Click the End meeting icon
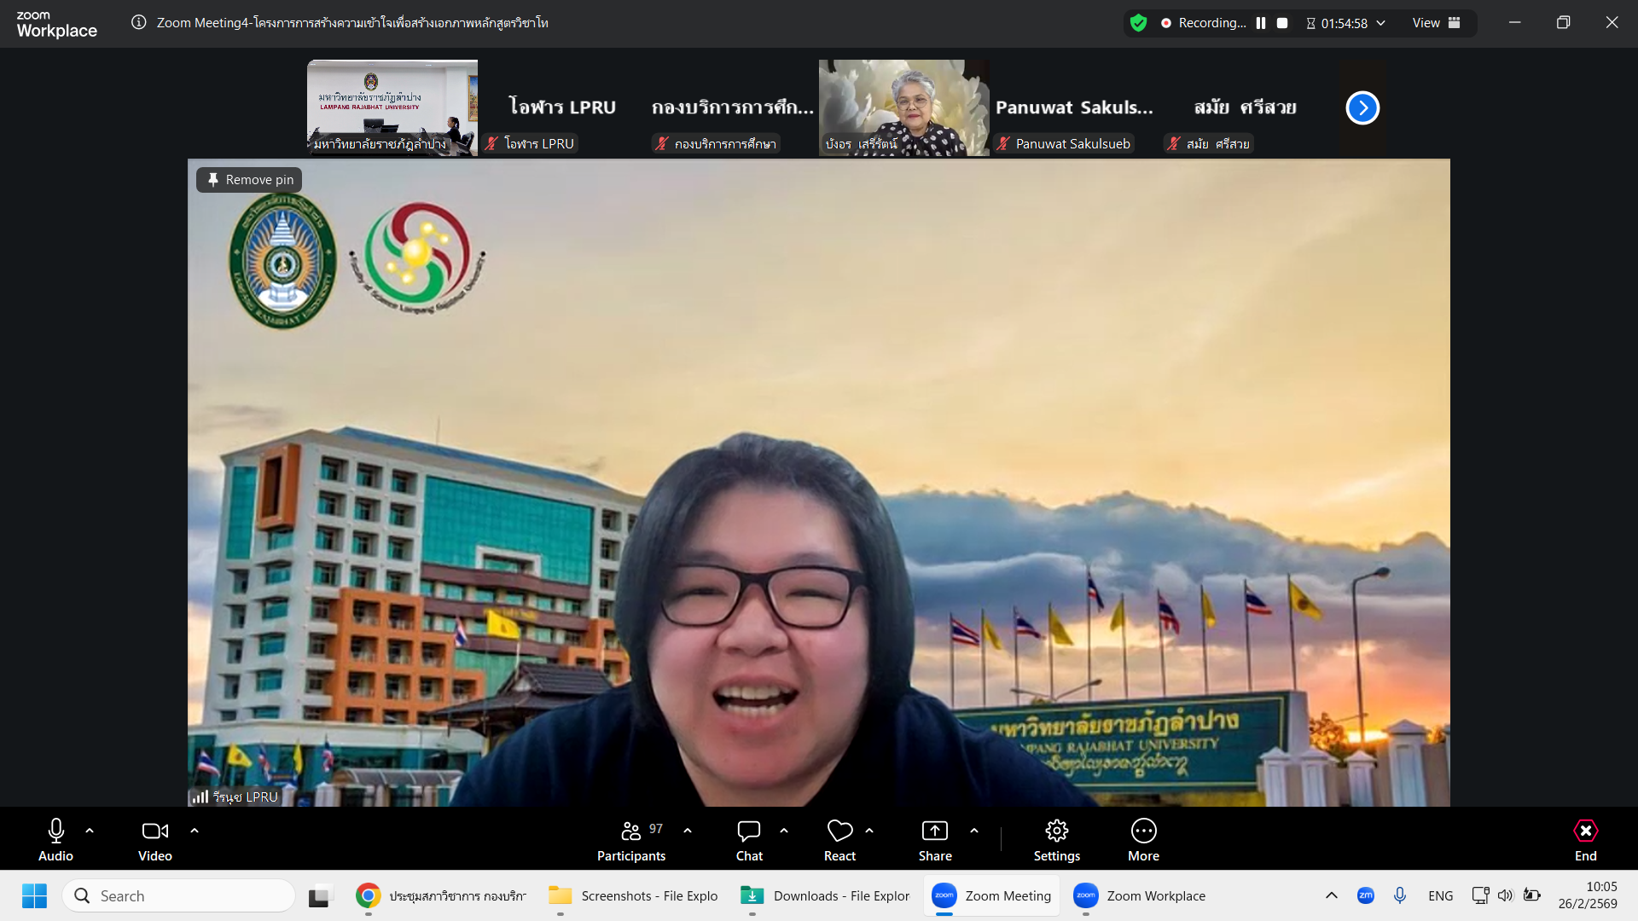The height and width of the screenshot is (921, 1638). point(1585,831)
